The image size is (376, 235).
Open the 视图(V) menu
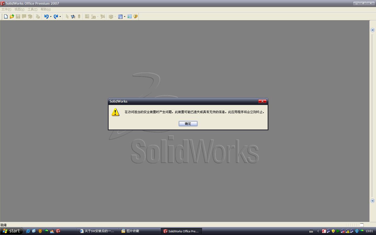pos(19,9)
